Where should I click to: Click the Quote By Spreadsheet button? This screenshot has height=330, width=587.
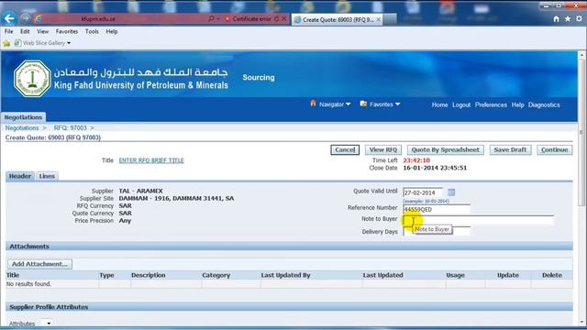pyautogui.click(x=445, y=149)
